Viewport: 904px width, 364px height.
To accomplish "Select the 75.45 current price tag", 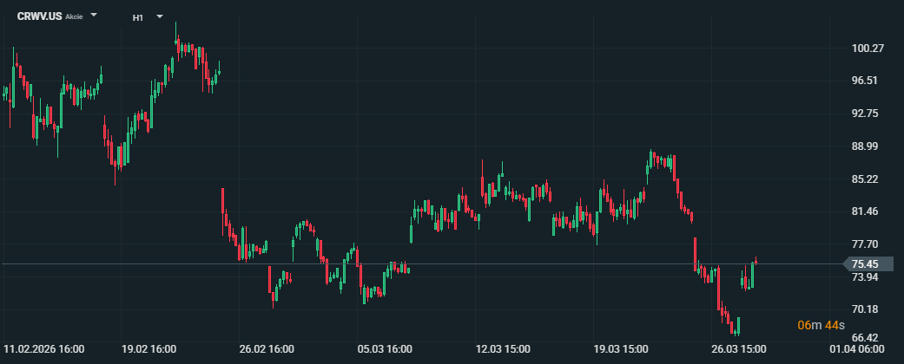I will pos(866,264).
